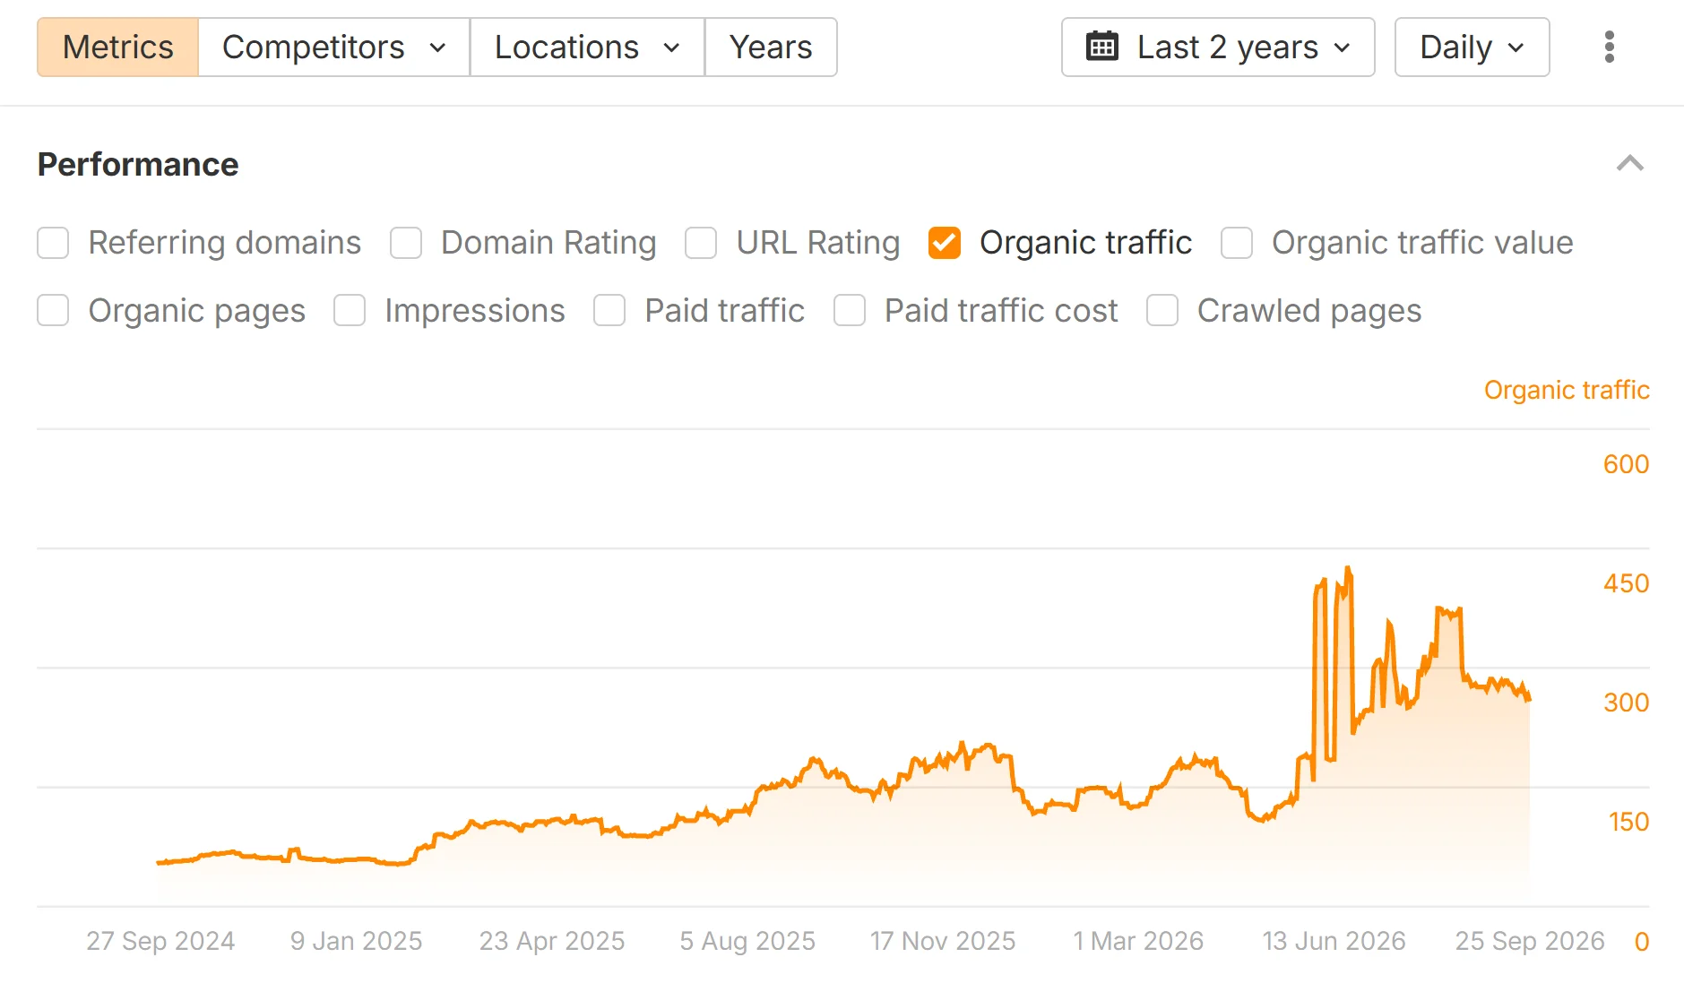Switch to the Years tab
The height and width of the screenshot is (983, 1684).
771,47
